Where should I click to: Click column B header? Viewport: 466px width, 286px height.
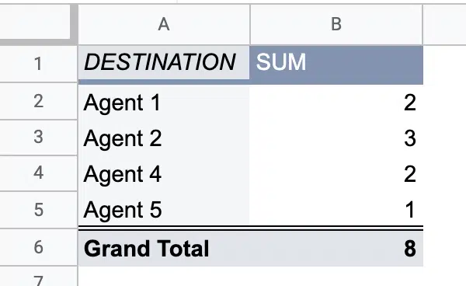(x=336, y=24)
